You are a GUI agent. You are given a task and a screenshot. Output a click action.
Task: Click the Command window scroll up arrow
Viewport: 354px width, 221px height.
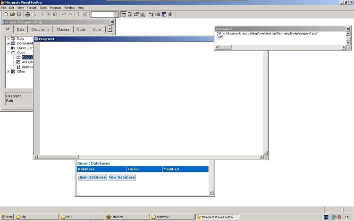[348, 33]
